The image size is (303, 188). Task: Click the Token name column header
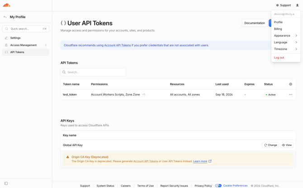(x=71, y=84)
